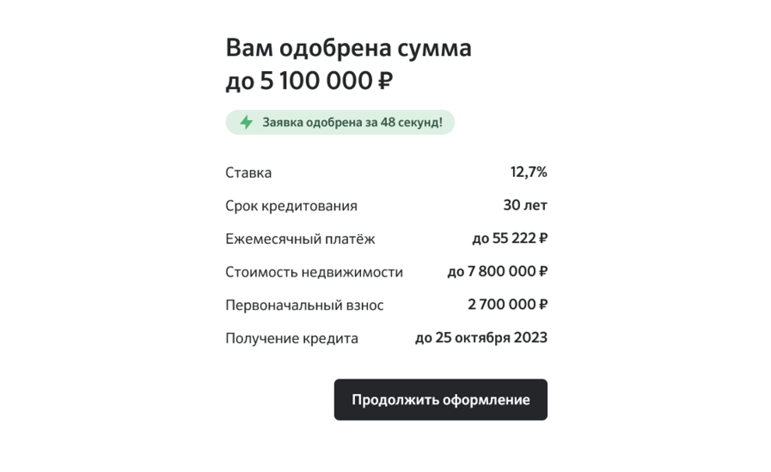This screenshot has height=472, width=771.
Task: Click the Стоимость недвижимости label
Action: click(314, 272)
